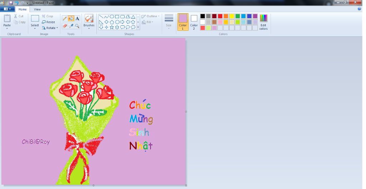This screenshot has width=366, height=189.
Task: Open the Select dropdown arrow
Action: pos(35,29)
